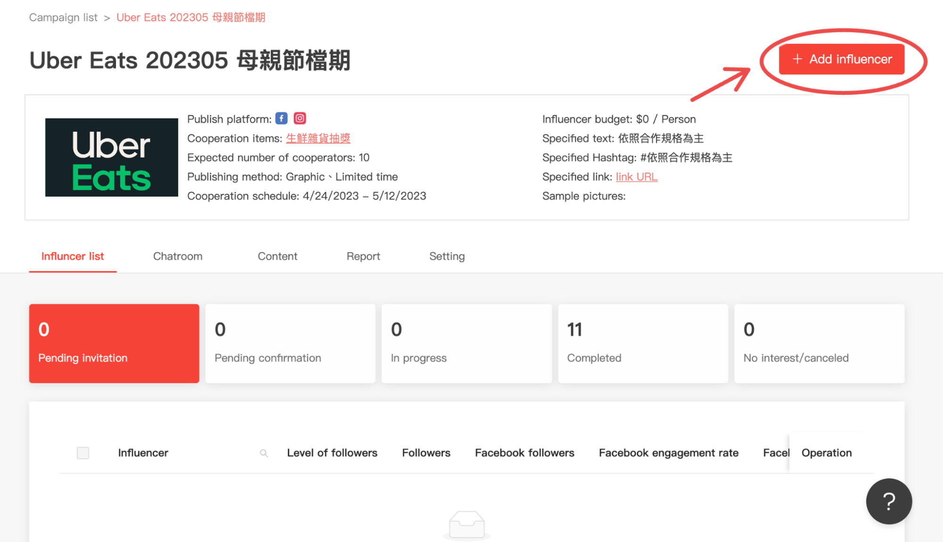Image resolution: width=943 pixels, height=542 pixels.
Task: Click Influencer budget $0 / Person text
Action: 619,119
